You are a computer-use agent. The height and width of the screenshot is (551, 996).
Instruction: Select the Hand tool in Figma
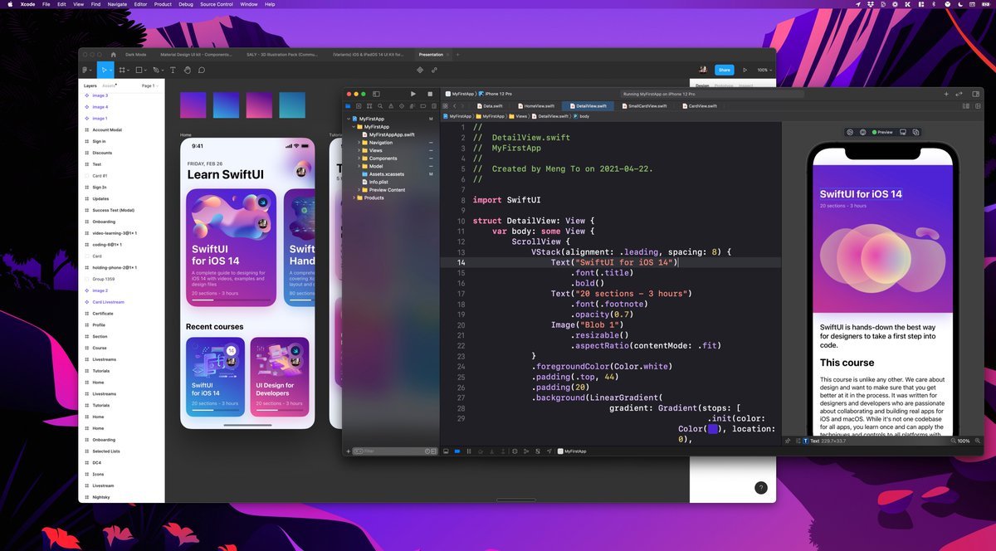click(x=187, y=71)
